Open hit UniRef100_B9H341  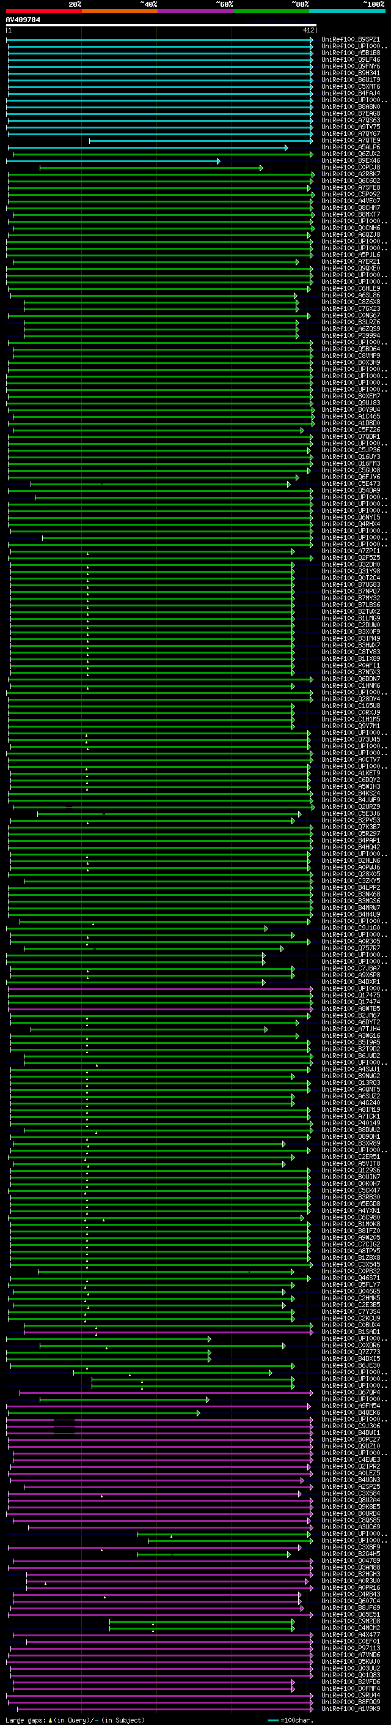click(351, 73)
